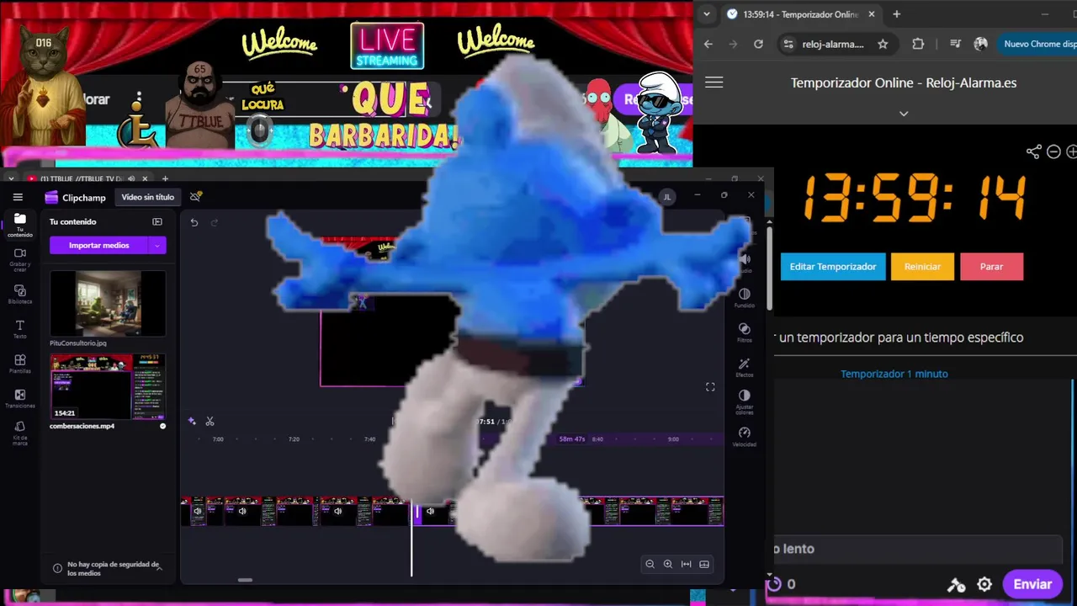Screen dimensions: 1077x606
Task: Click the Parar button
Action: pos(991,266)
